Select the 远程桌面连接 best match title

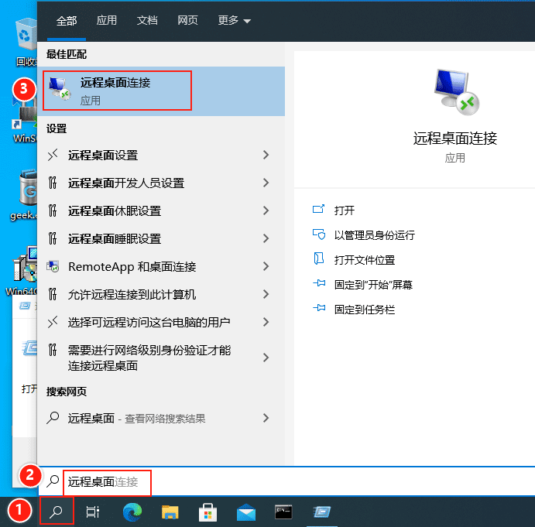click(115, 83)
